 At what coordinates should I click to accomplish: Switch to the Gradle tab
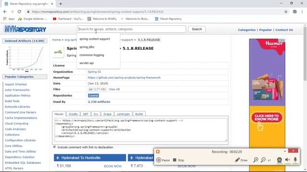click(x=73, y=114)
